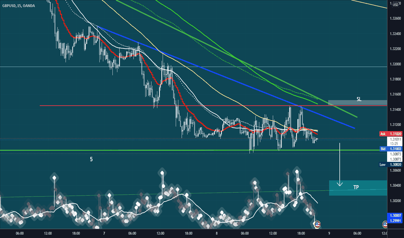The width and height of the screenshot is (404, 238).
Task: Click the 1.31400 price axis value
Action: point(395,109)
